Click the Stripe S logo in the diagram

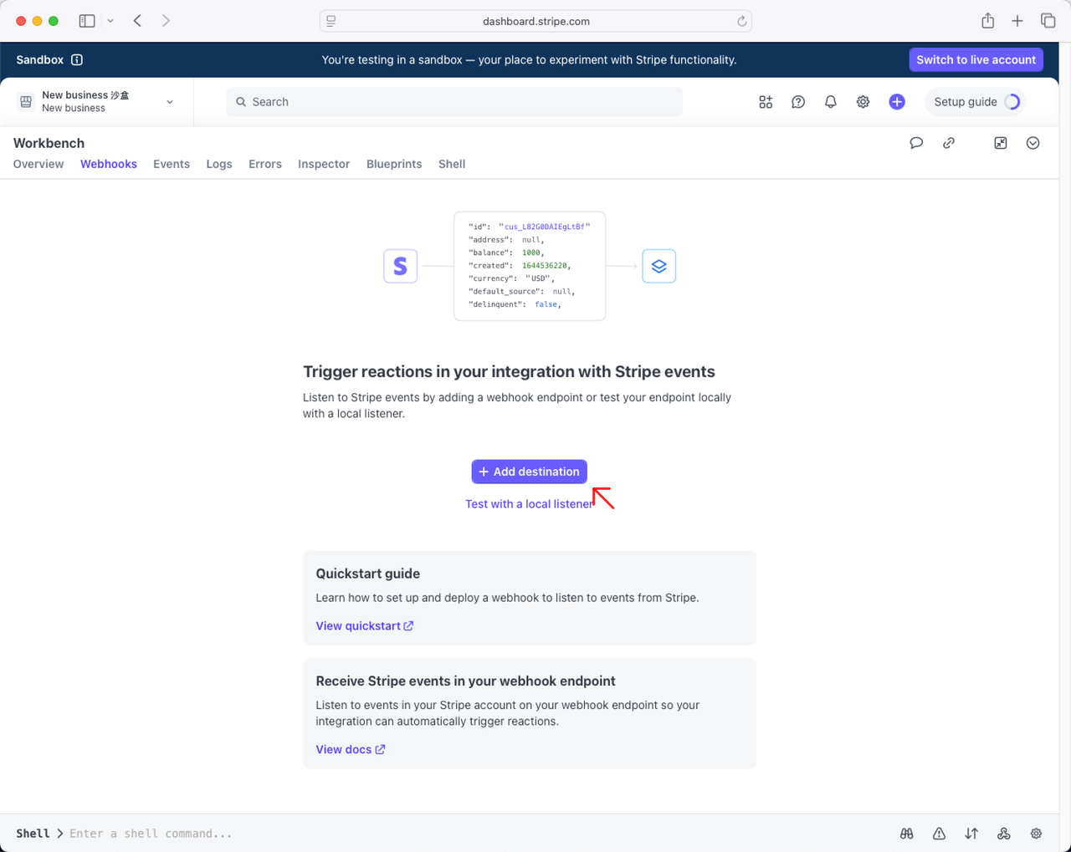tap(400, 266)
